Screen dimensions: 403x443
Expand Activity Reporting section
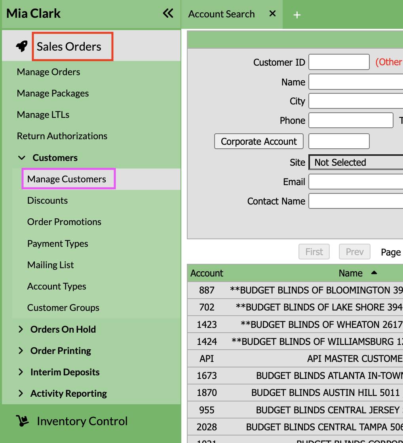pyautogui.click(x=21, y=393)
